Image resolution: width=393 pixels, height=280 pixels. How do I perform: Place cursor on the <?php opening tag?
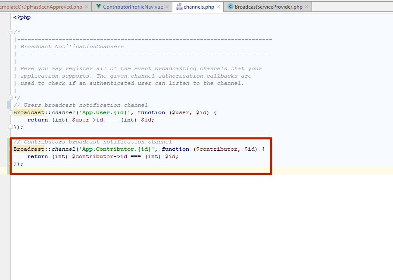pyautogui.click(x=22, y=17)
